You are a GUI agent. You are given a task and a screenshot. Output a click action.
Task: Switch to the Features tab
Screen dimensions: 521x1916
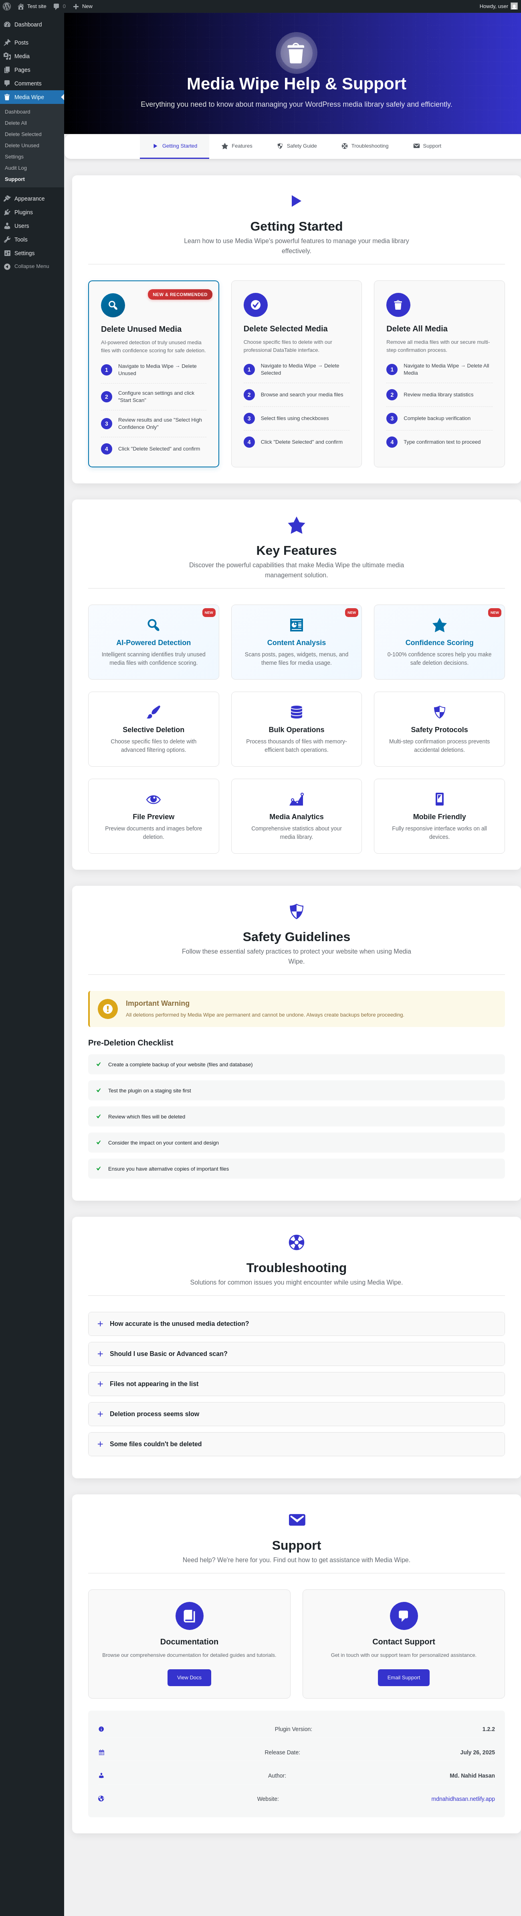tap(236, 146)
